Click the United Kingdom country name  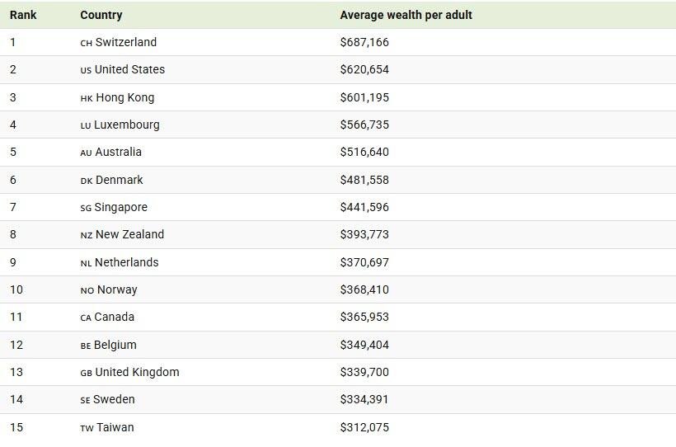click(x=137, y=372)
